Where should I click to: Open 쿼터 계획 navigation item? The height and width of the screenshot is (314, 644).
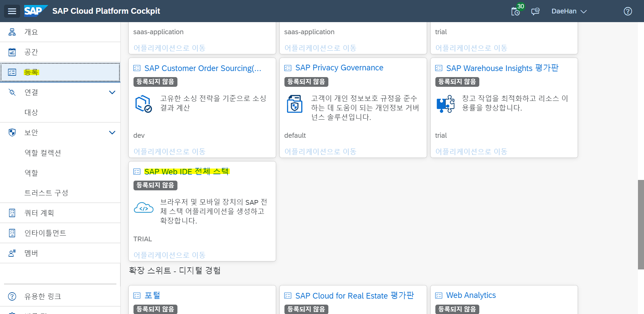pos(60,213)
